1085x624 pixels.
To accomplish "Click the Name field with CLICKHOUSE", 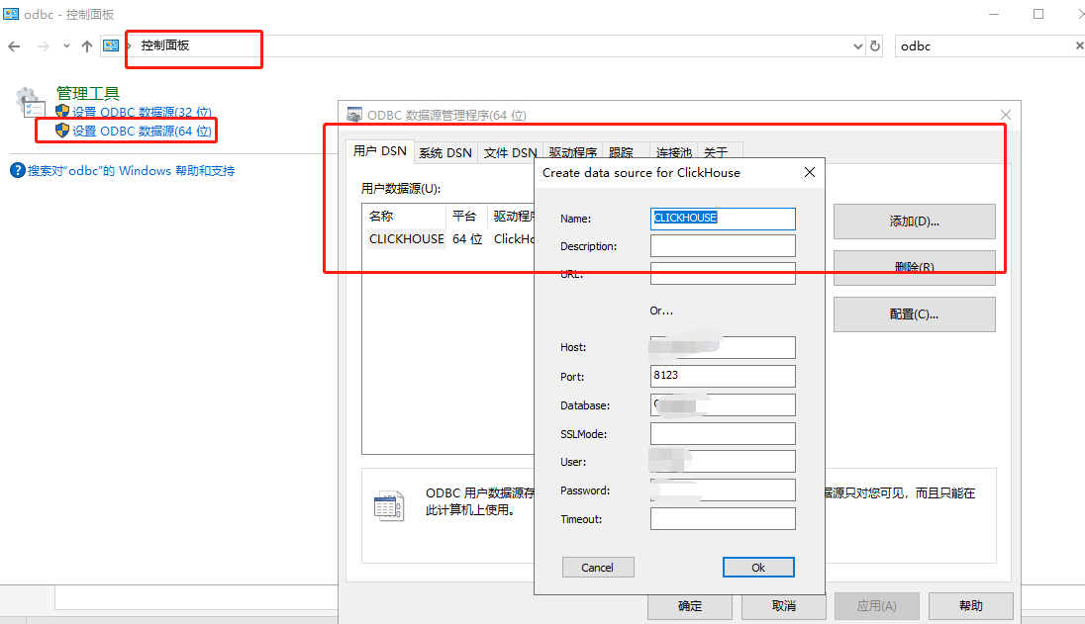I will pyautogui.click(x=723, y=219).
